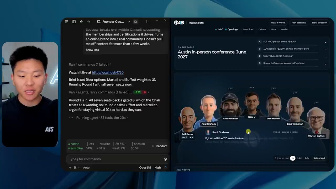Focus the 'Type / for commands' input
The image size is (336, 189).
tap(115, 159)
